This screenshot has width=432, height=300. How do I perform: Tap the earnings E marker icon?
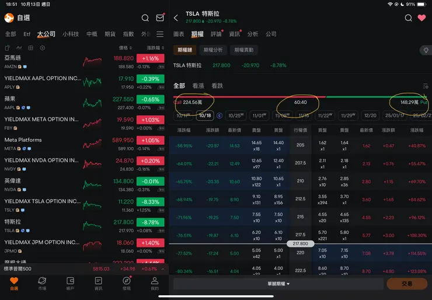220,116
